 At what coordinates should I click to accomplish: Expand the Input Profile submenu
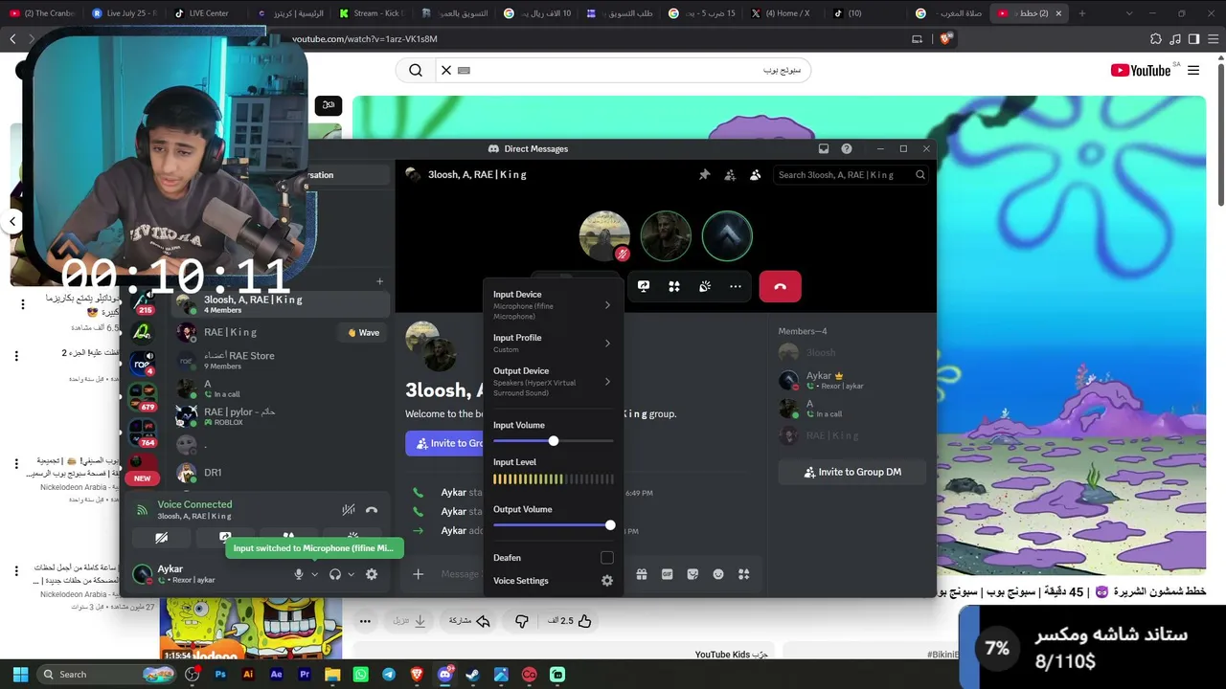(x=553, y=344)
